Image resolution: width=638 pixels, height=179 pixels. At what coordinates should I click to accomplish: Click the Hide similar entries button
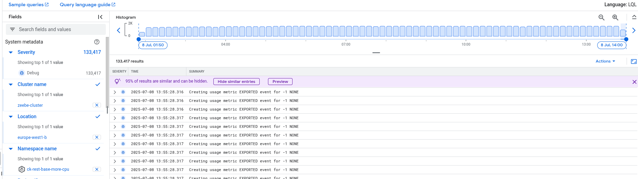click(237, 82)
